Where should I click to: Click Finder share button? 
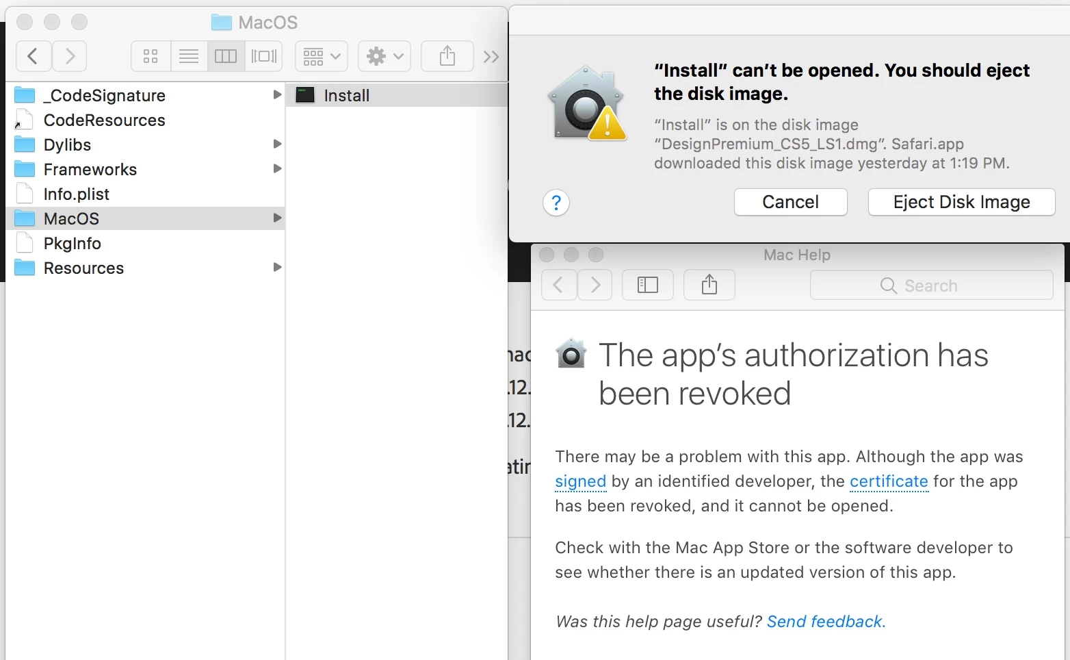click(447, 56)
